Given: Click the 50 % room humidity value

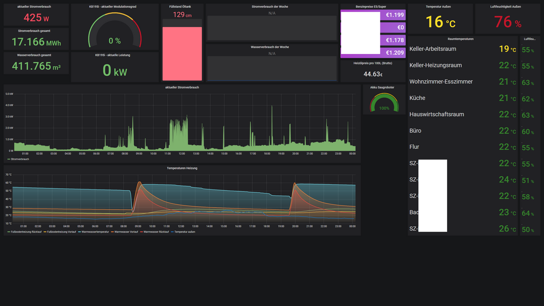Looking at the screenshot, I should pos(528,230).
